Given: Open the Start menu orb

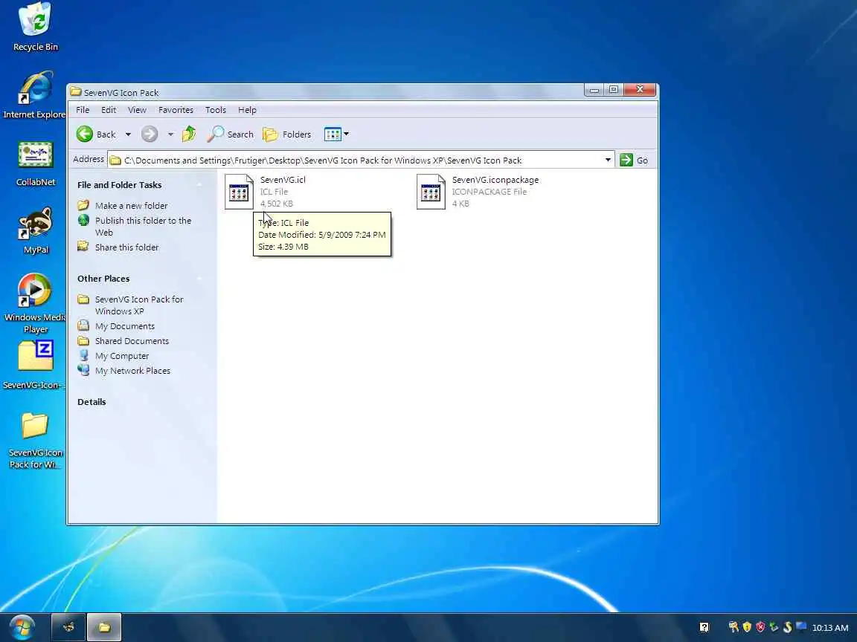Looking at the screenshot, I should [x=22, y=627].
